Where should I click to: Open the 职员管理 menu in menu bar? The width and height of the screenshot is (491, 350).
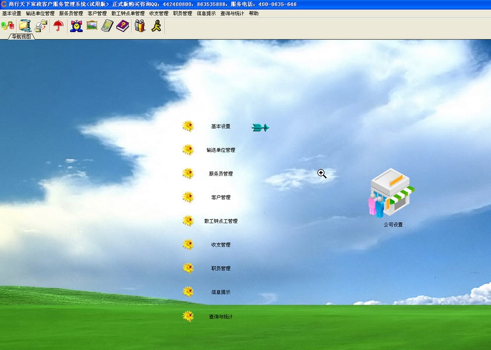182,13
